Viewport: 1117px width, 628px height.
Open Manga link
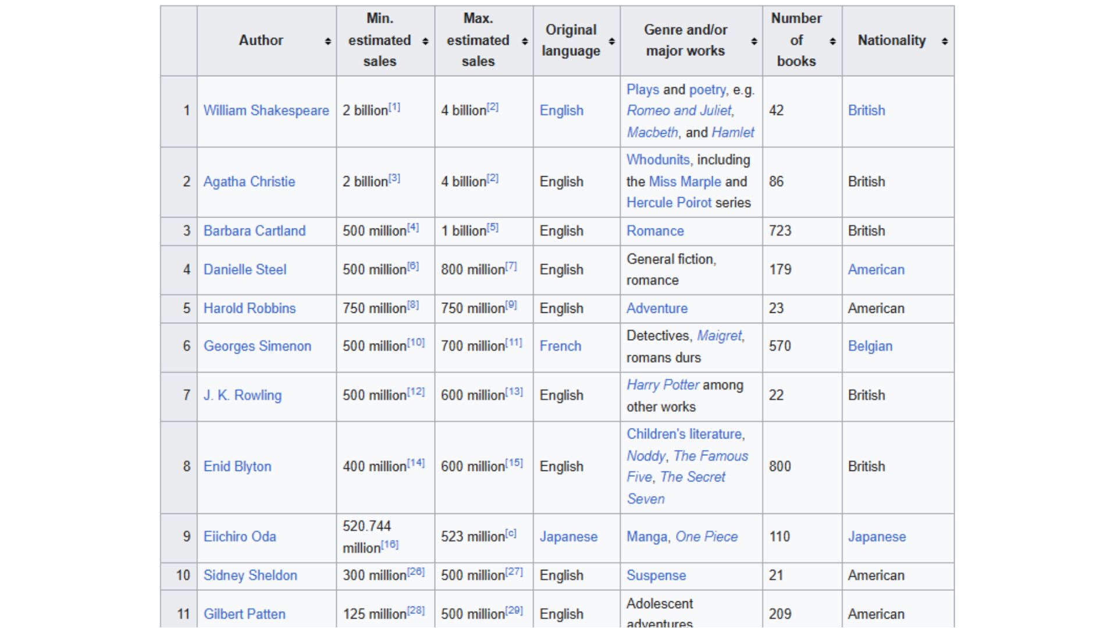[646, 537]
